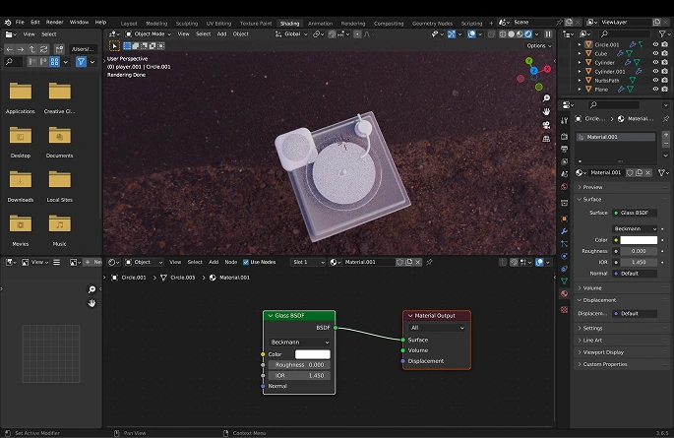The width and height of the screenshot is (674, 438).
Task: Open the File menu
Action: (20, 22)
